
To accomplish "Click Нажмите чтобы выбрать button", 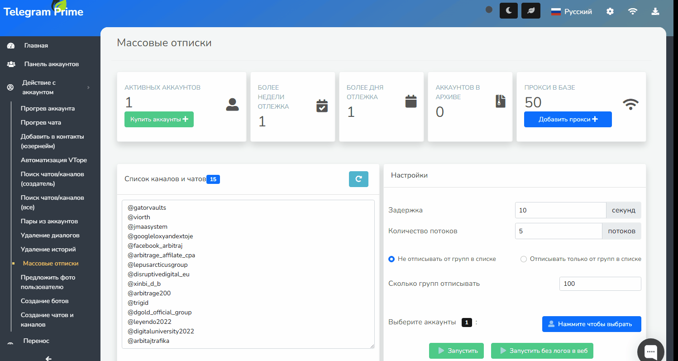I will coord(592,324).
